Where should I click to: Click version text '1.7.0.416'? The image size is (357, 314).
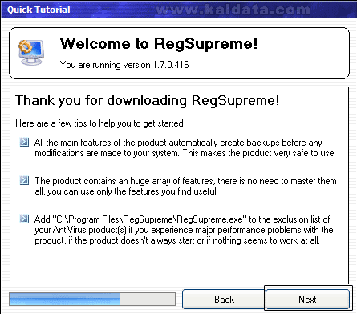[x=171, y=65]
